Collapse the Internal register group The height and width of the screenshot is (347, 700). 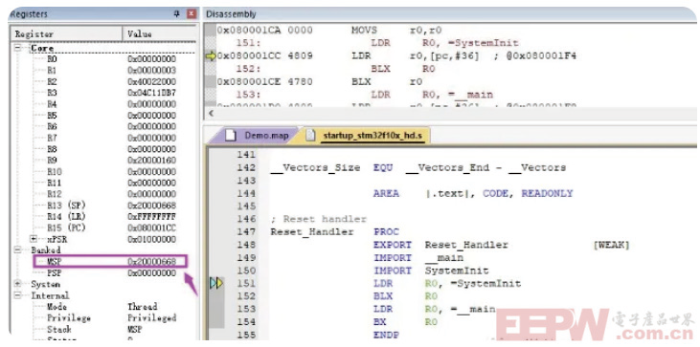coord(17,295)
